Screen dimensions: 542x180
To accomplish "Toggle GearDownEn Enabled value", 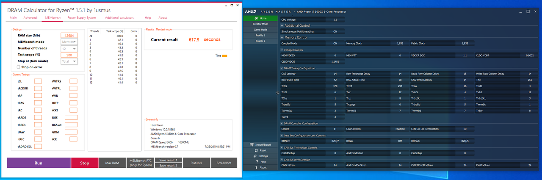I will (400, 129).
